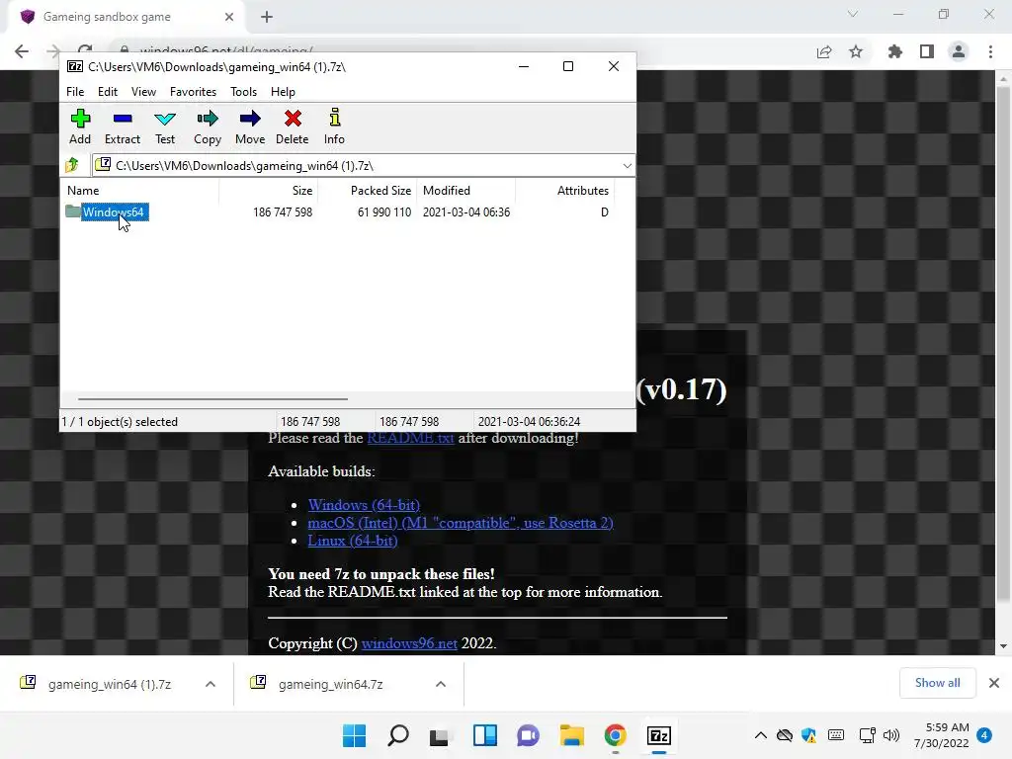Expand the 7-Zip address path dropdown

tap(627, 166)
